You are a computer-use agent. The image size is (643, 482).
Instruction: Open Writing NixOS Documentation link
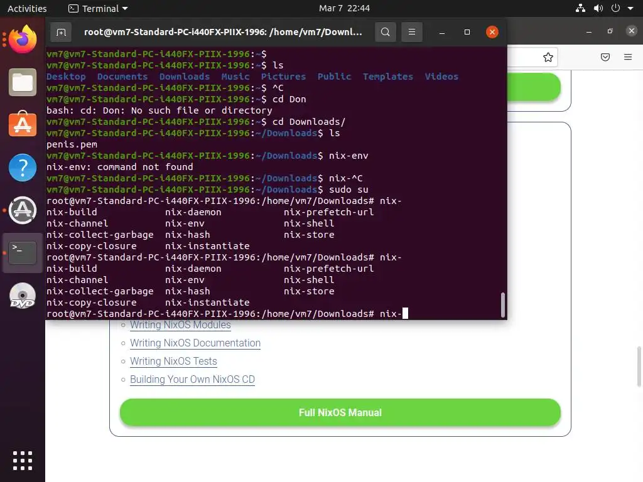tap(195, 343)
